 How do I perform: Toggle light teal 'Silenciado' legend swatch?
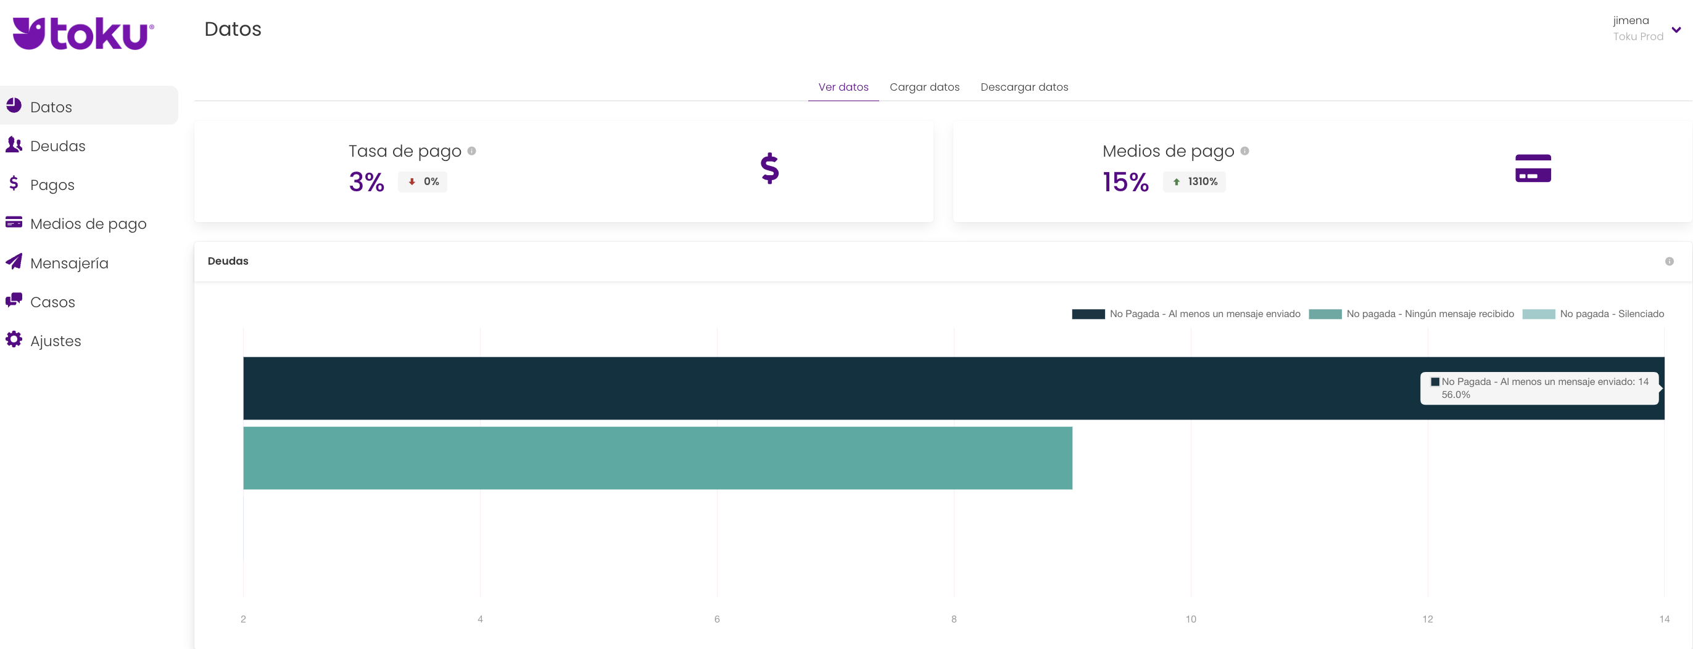click(1539, 314)
